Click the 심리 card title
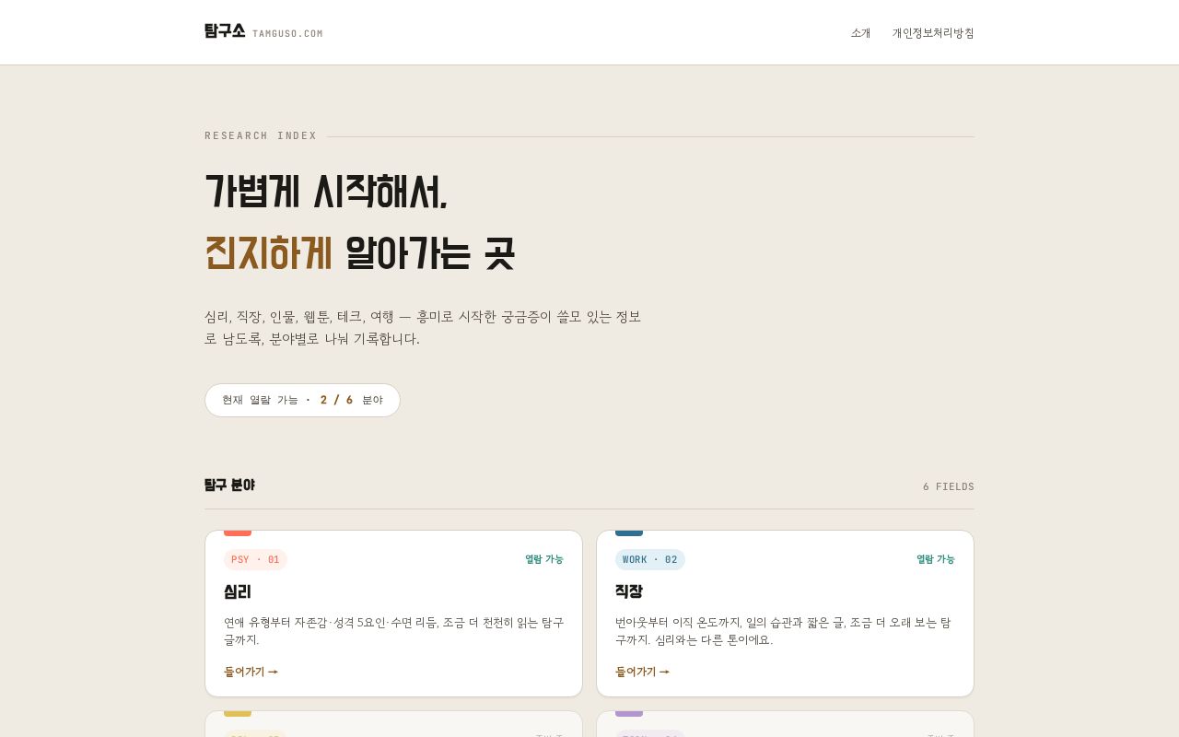 tap(238, 591)
